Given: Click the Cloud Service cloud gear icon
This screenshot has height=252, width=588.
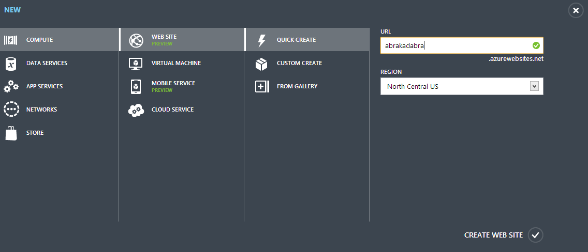Looking at the screenshot, I should [136, 111].
